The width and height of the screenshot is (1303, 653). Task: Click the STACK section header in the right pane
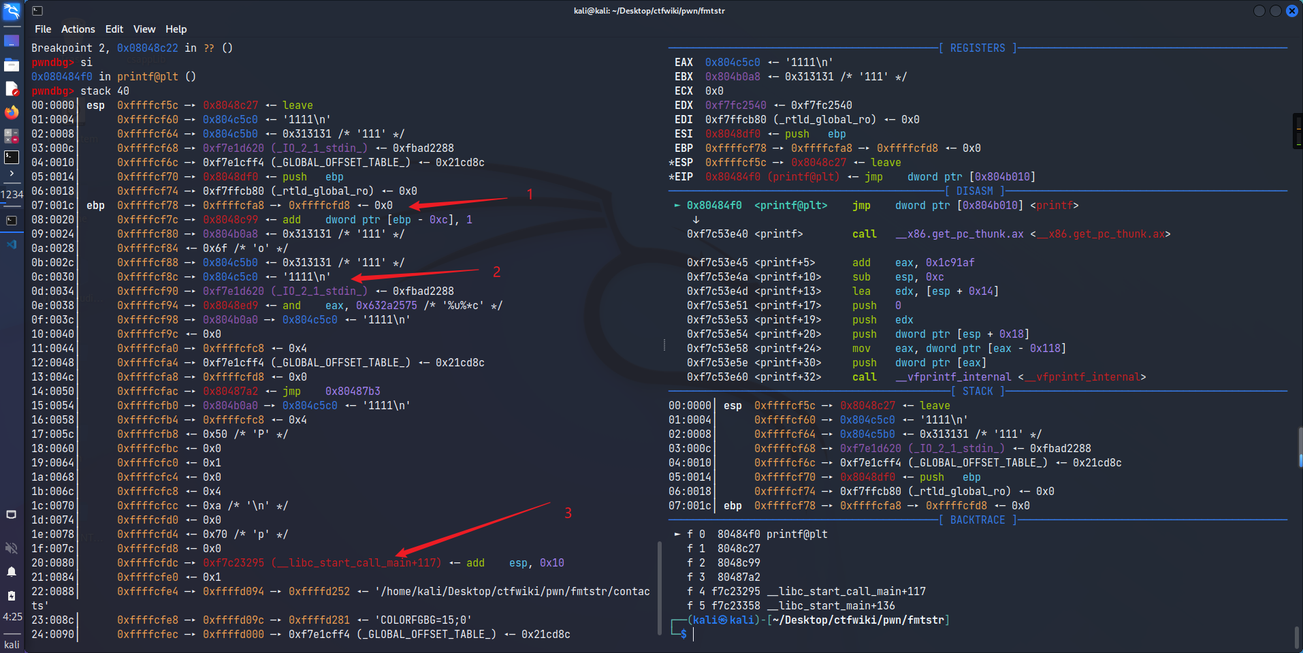pos(978,392)
